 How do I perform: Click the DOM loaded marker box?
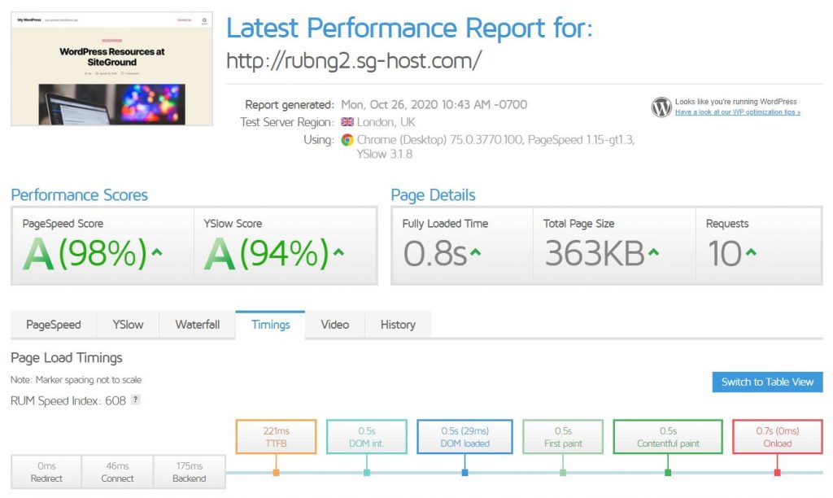point(464,436)
